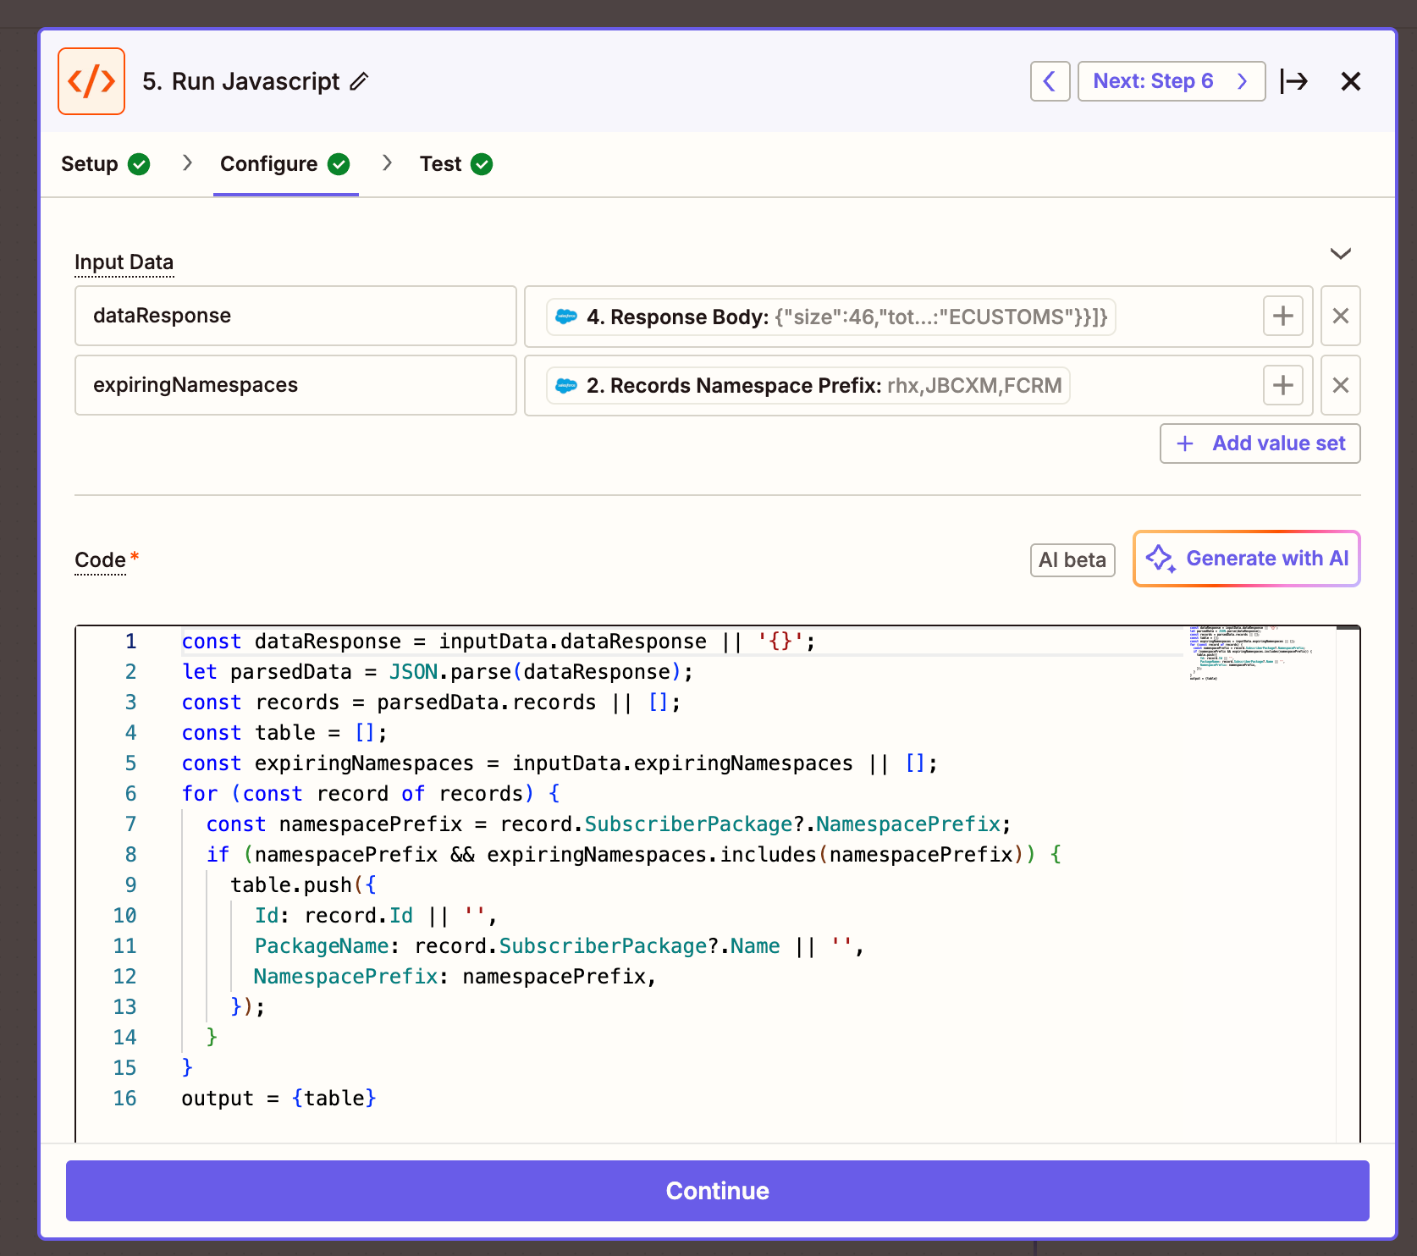Click the chevron between Setup and Configure
The height and width of the screenshot is (1256, 1417).
pyautogui.click(x=187, y=163)
